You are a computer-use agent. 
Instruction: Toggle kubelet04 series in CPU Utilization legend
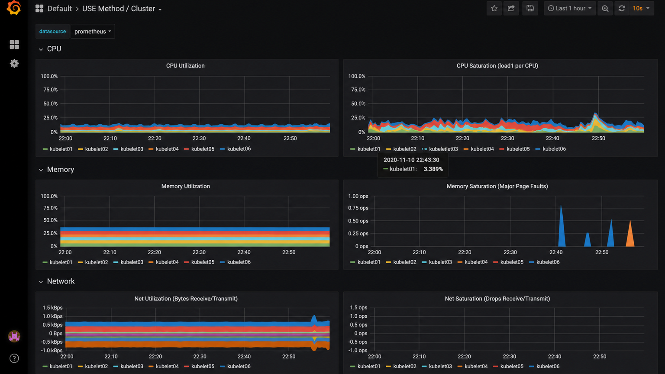click(167, 149)
